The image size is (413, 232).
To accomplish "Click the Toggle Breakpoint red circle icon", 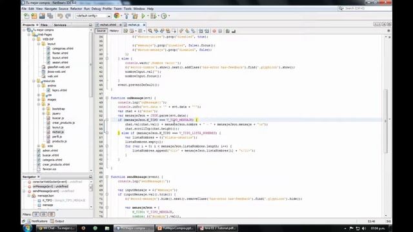I will click(x=214, y=31).
